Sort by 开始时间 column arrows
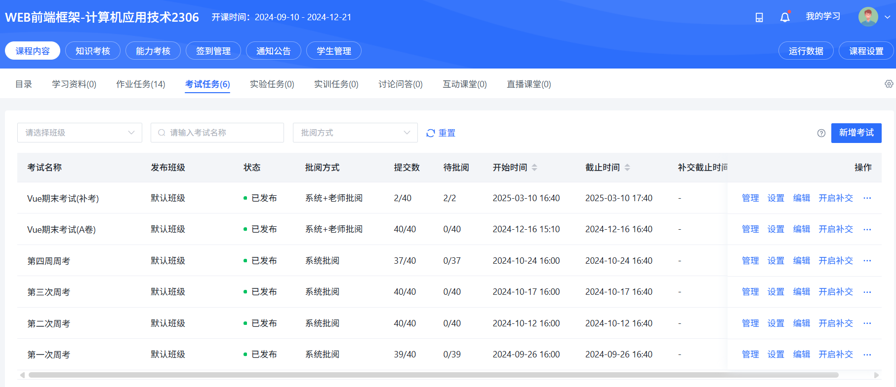The width and height of the screenshot is (896, 387). 534,168
